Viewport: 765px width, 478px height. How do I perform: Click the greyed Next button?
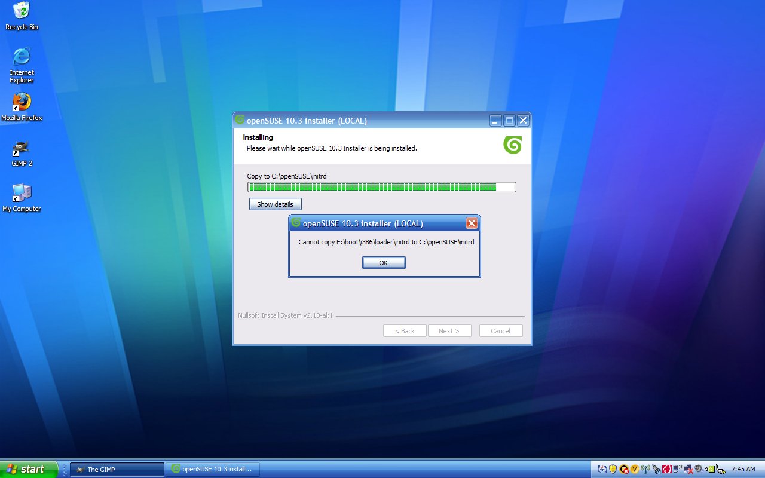click(x=449, y=331)
